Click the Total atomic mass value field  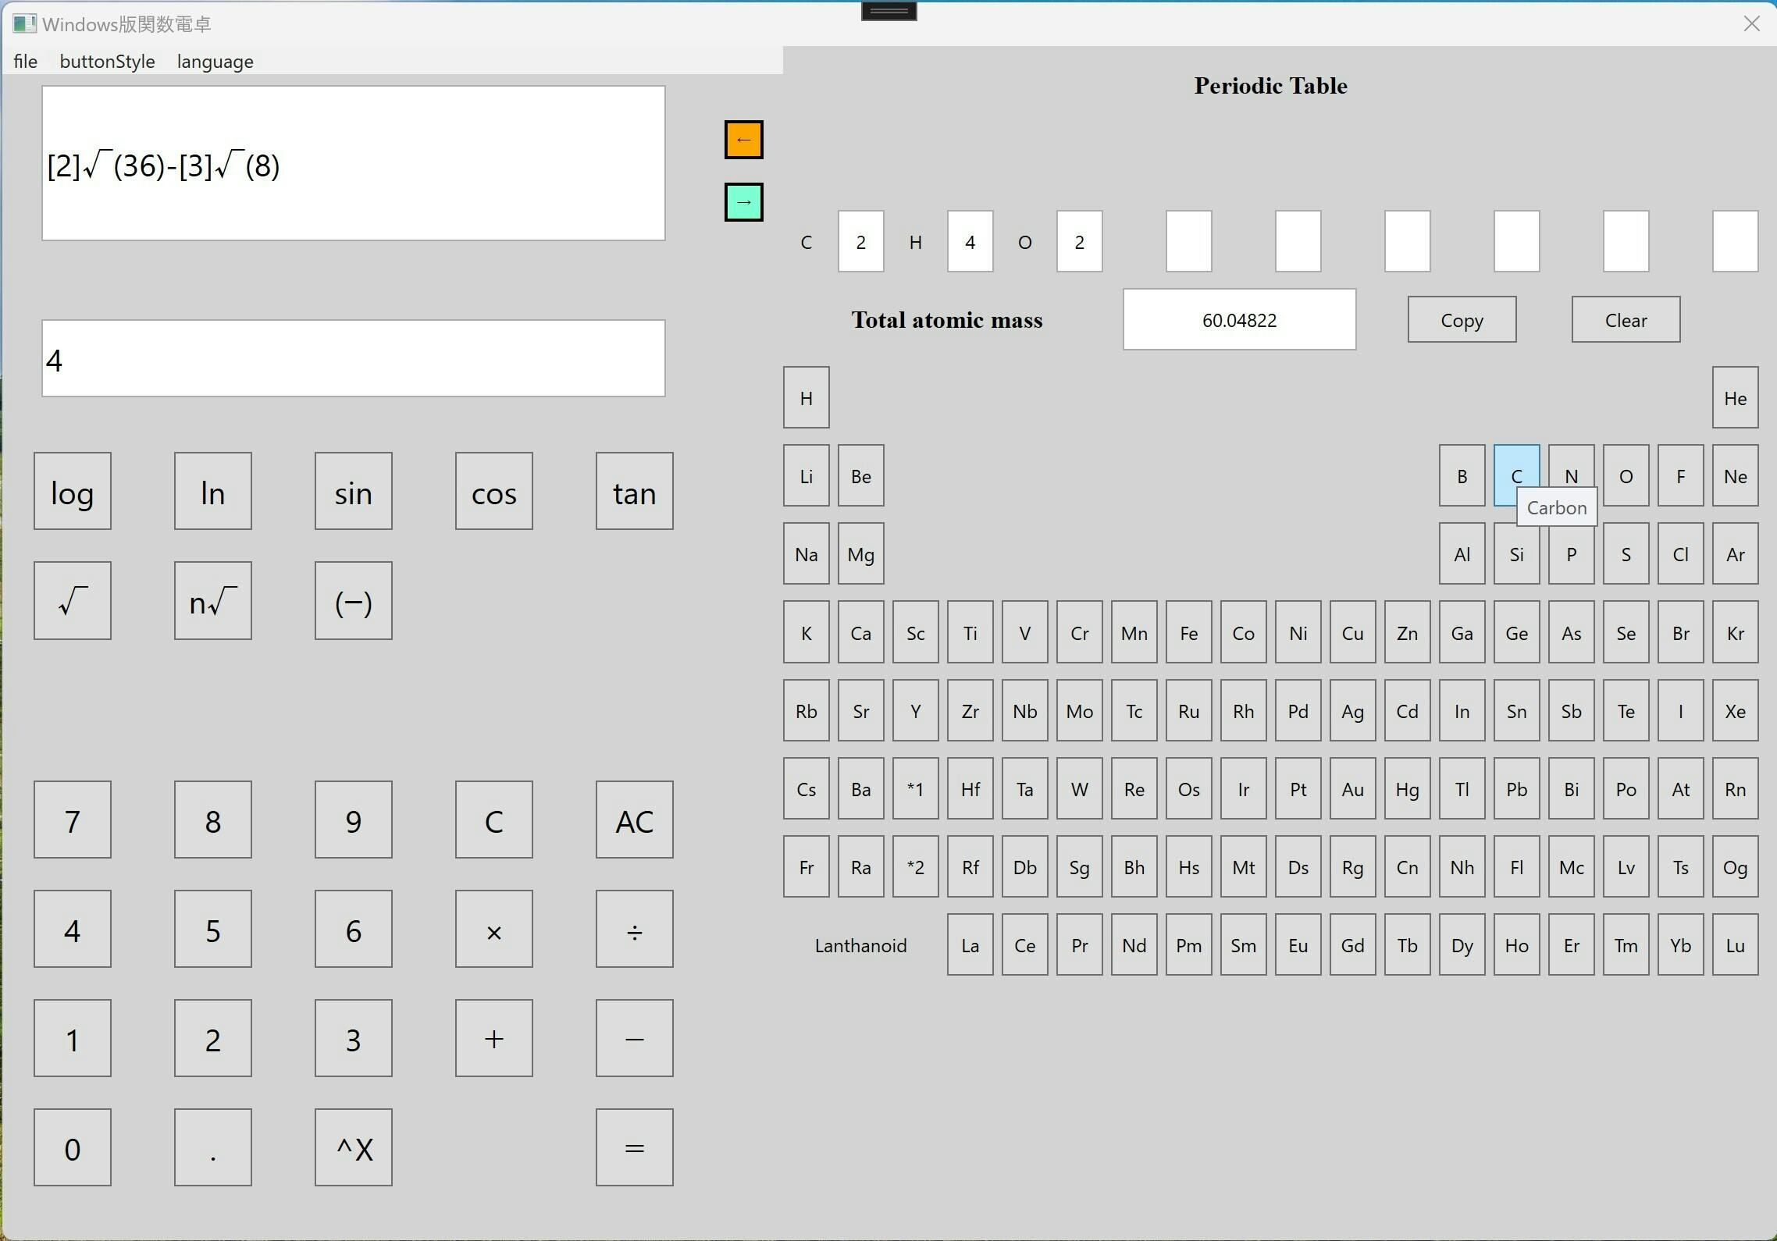[1239, 320]
